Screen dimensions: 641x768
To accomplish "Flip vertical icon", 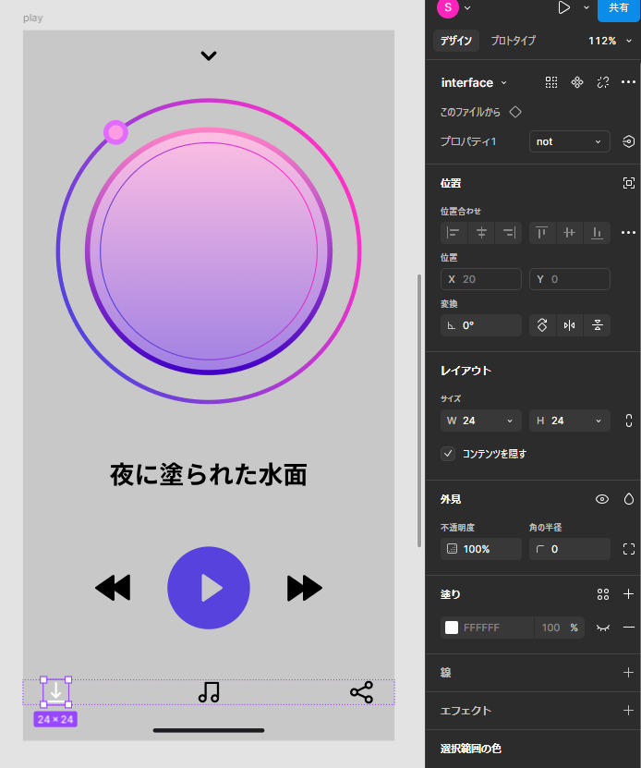I will point(598,325).
